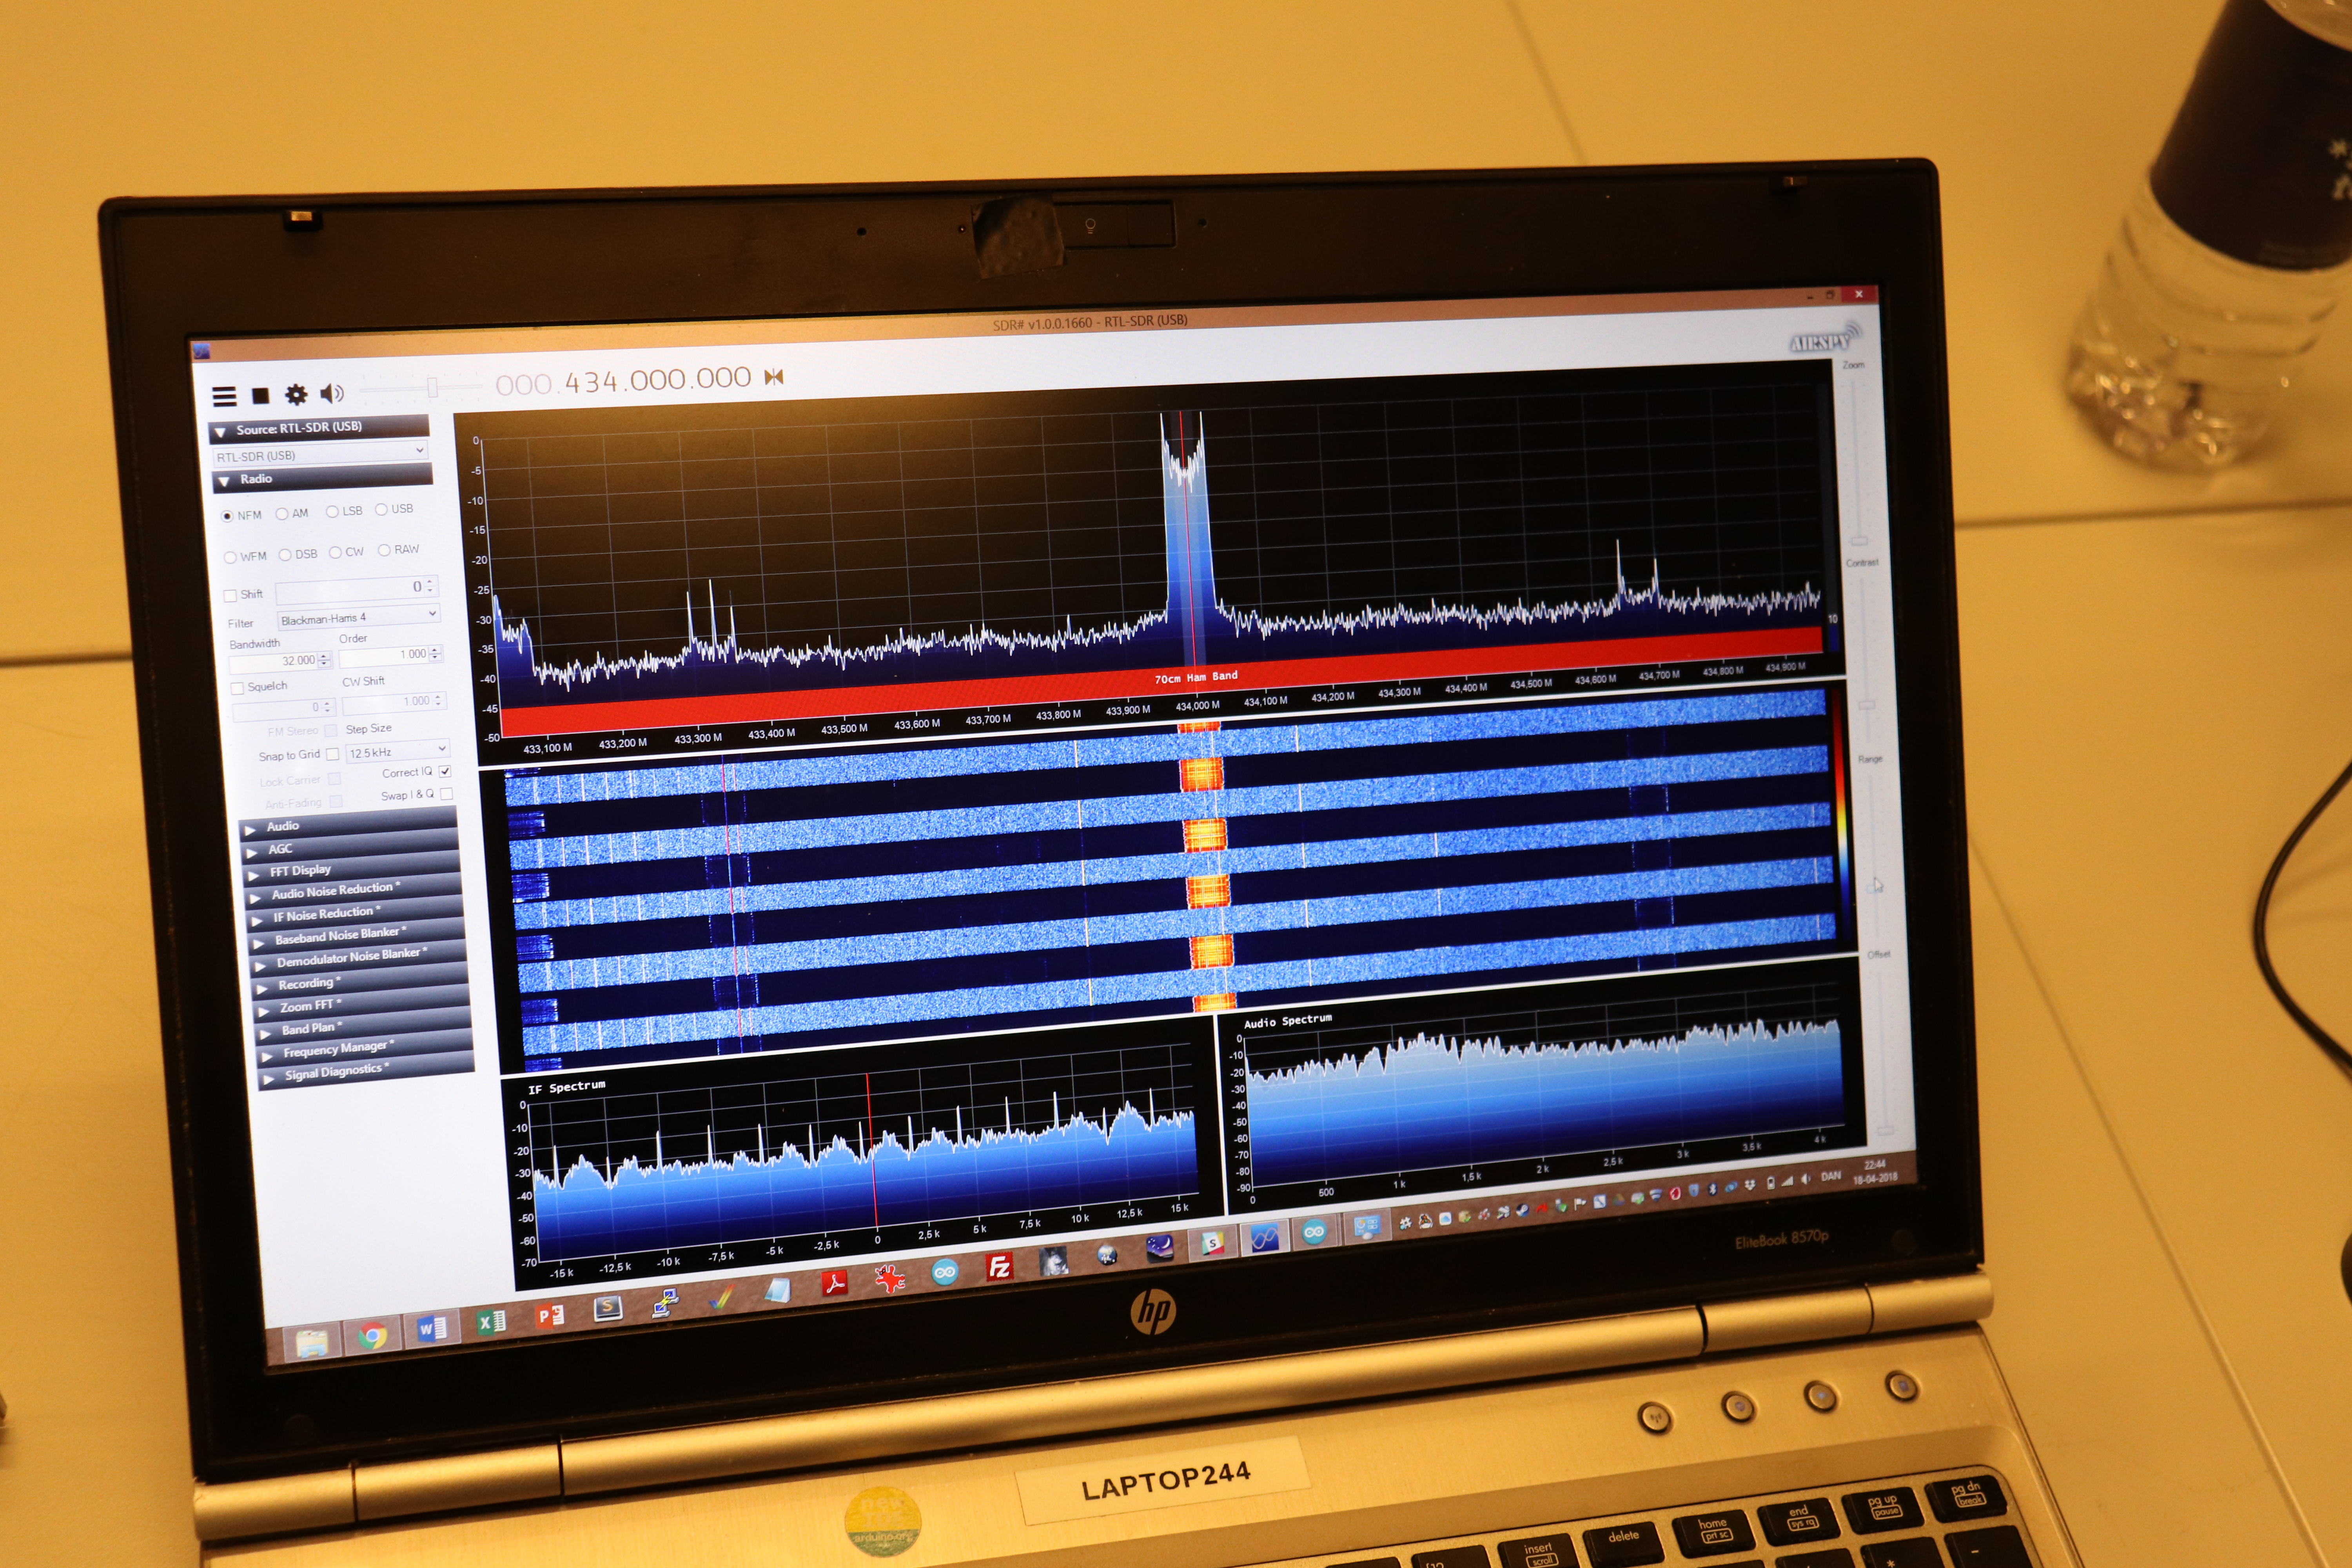
Task: Select the CW demodulation mode
Action: [346, 552]
